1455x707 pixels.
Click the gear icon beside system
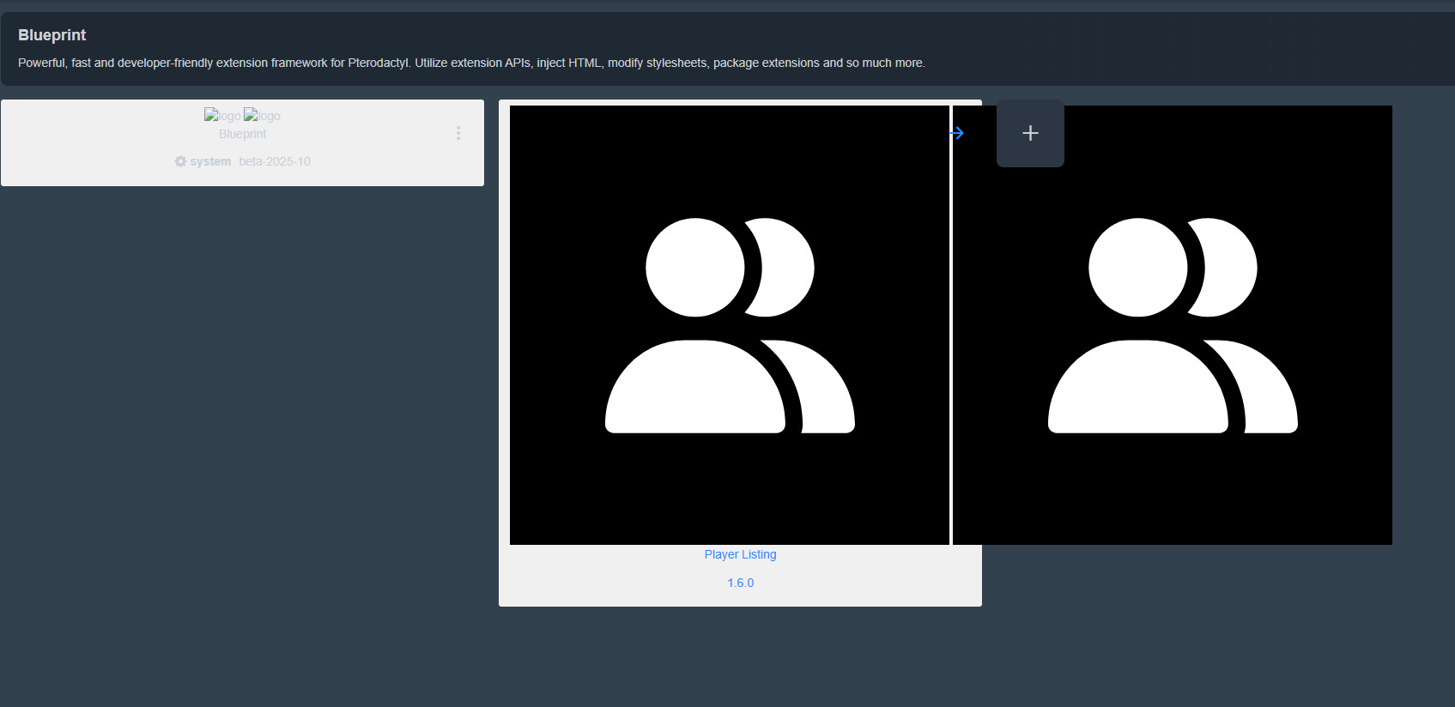[180, 161]
